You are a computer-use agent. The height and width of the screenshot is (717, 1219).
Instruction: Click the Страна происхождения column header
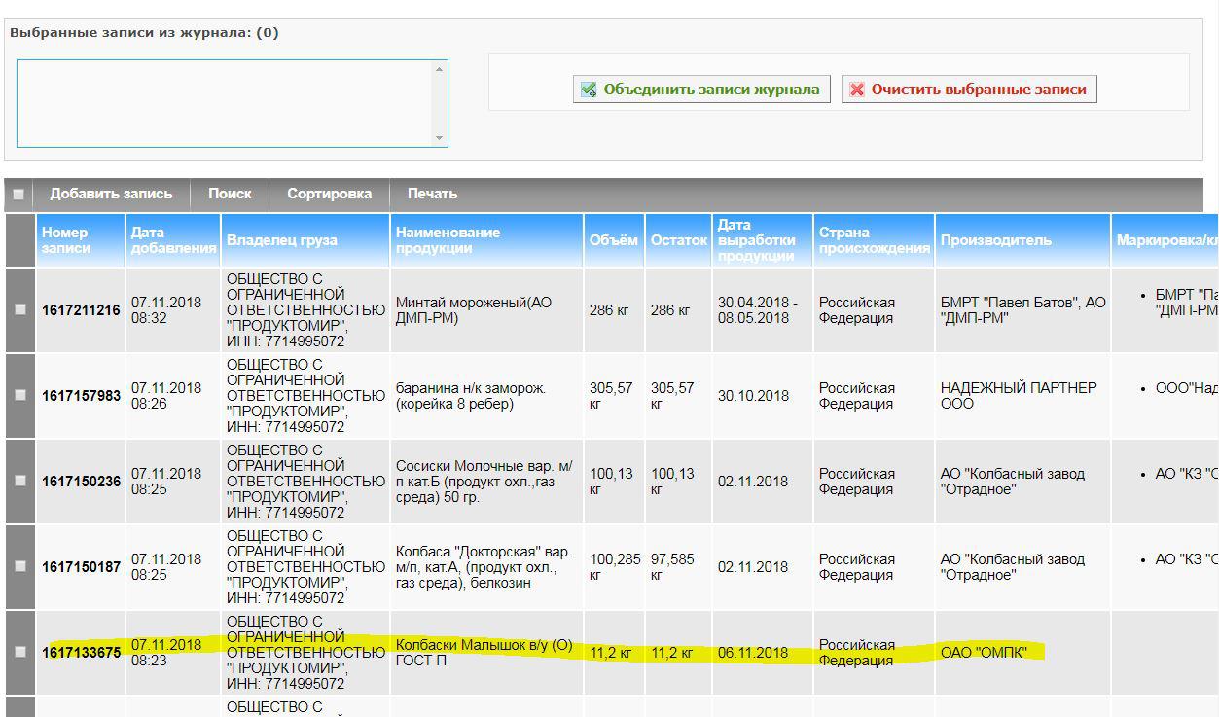click(874, 240)
